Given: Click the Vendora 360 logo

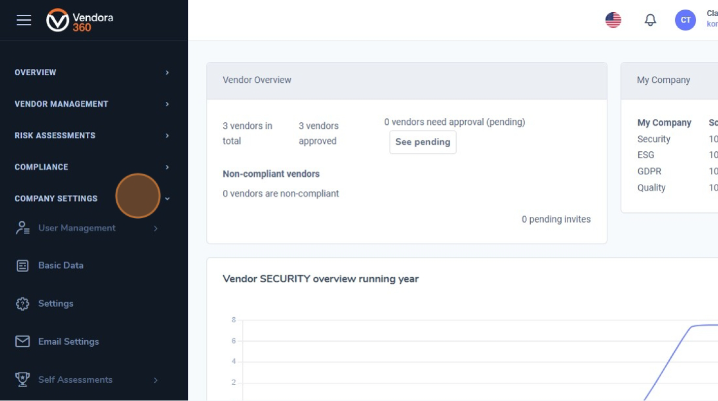Looking at the screenshot, I should pos(80,21).
